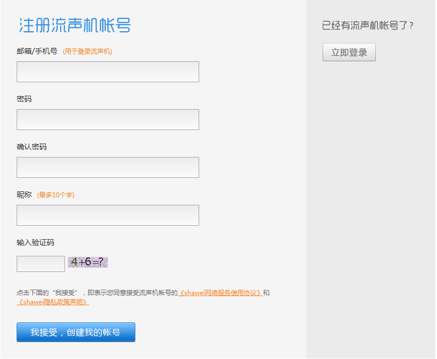Click the orange 用于登录流声机 hint text

[x=87, y=52]
